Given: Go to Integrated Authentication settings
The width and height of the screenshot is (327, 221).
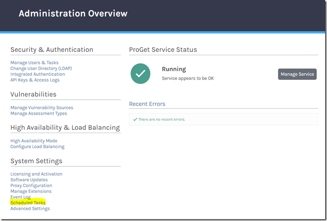Looking at the screenshot, I should pos(38,74).
